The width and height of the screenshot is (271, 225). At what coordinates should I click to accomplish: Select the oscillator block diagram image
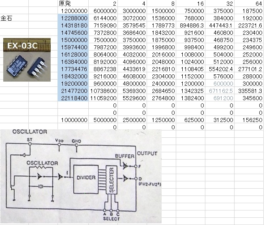81,176
